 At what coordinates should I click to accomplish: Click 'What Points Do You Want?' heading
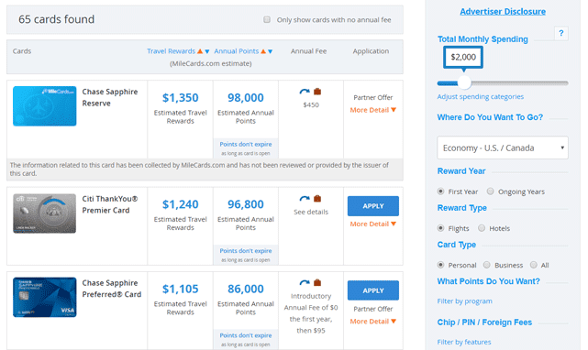488,281
